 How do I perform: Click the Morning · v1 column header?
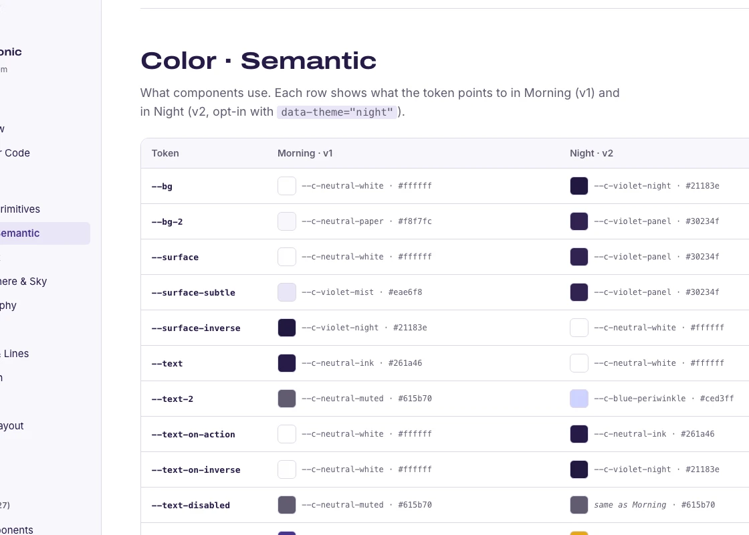(x=305, y=153)
